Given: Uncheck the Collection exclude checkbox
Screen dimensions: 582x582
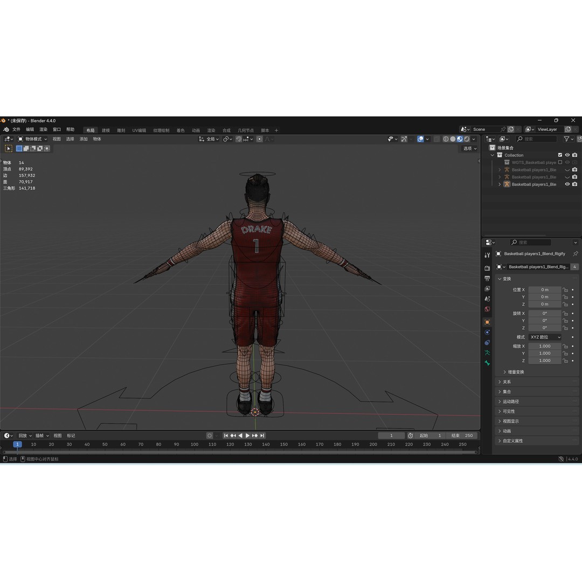Looking at the screenshot, I should (x=560, y=155).
